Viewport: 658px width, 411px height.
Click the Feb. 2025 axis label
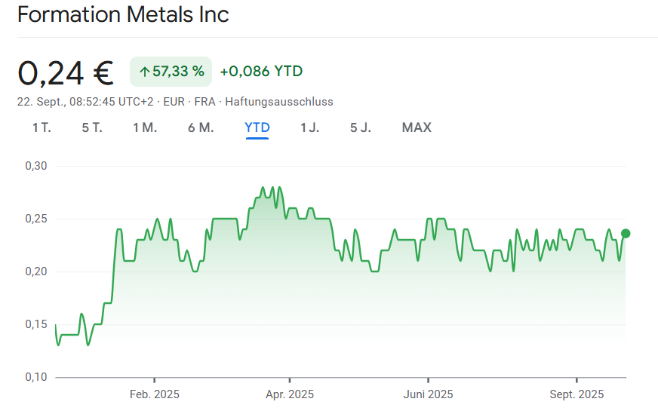click(x=155, y=394)
